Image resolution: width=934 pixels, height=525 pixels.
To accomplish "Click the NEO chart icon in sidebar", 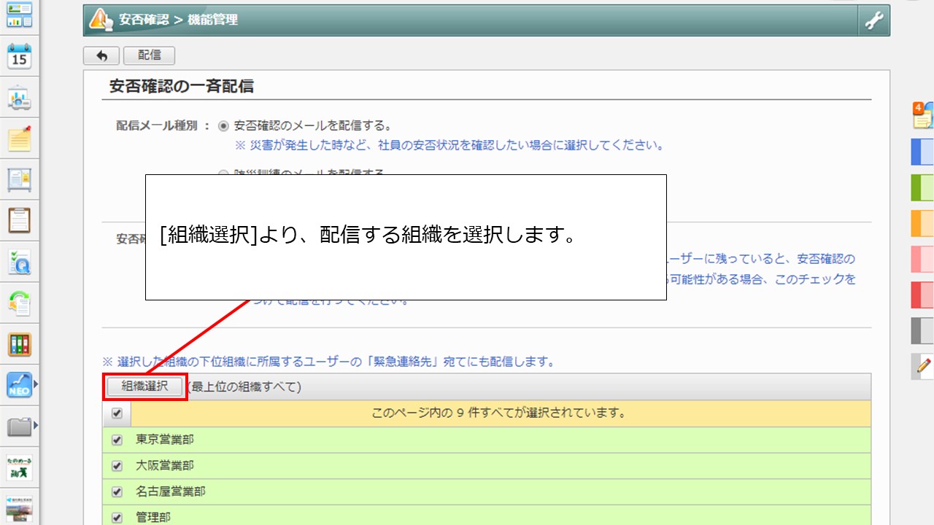I will coord(18,384).
